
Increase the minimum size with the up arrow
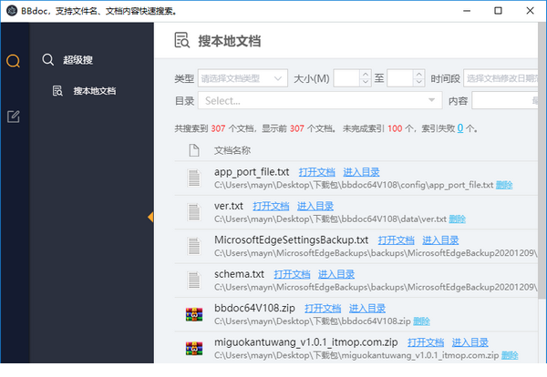[x=366, y=74]
